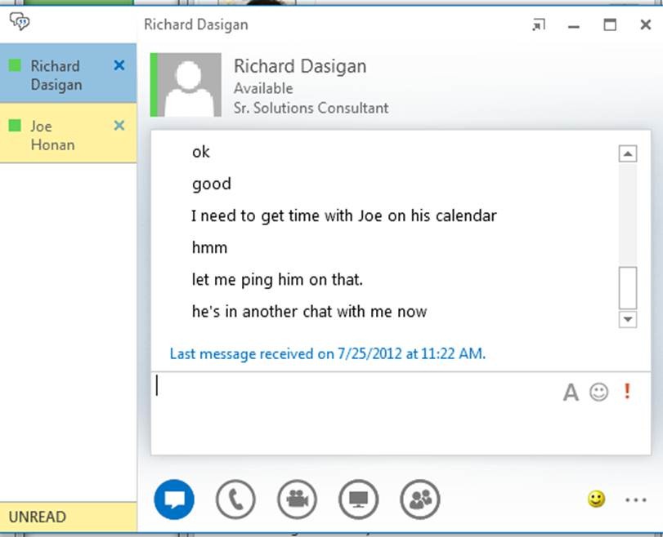Click the instant message chat bubble button
The height and width of the screenshot is (537, 663).
(x=174, y=499)
